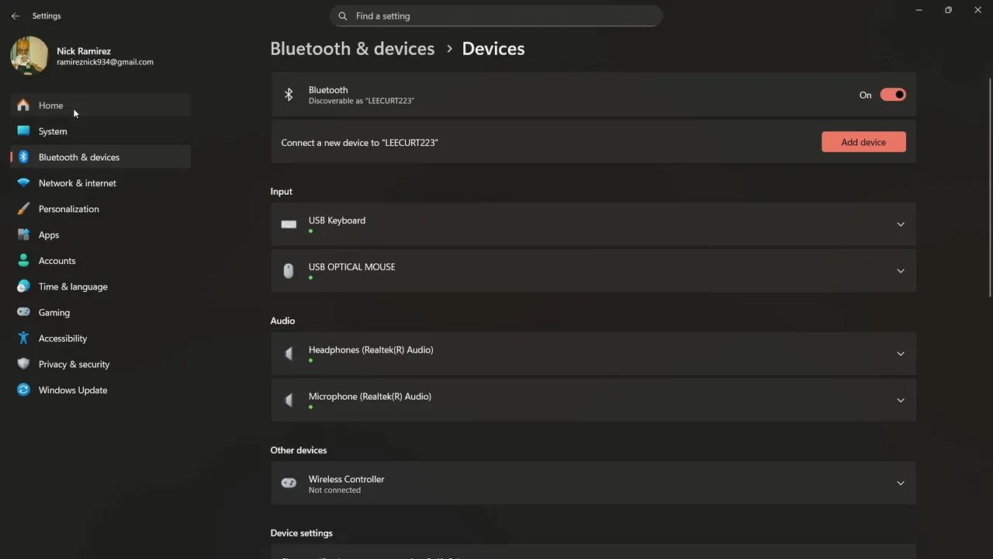
Task: Expand the USB Keyboard device entry
Action: (900, 224)
